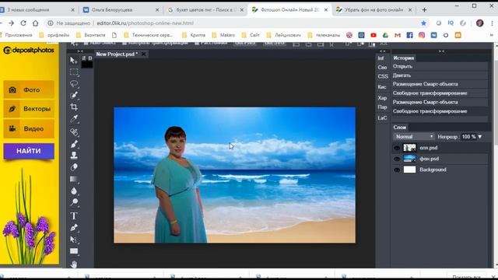Open the 100% opacity dropdown arrow
Image resolution: width=498 pixels, height=280 pixels.
tap(480, 137)
